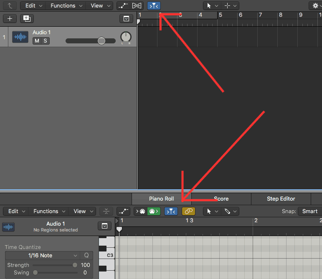
Task: Show automation in the tracks area toolbar
Action: pyautogui.click(x=123, y=6)
